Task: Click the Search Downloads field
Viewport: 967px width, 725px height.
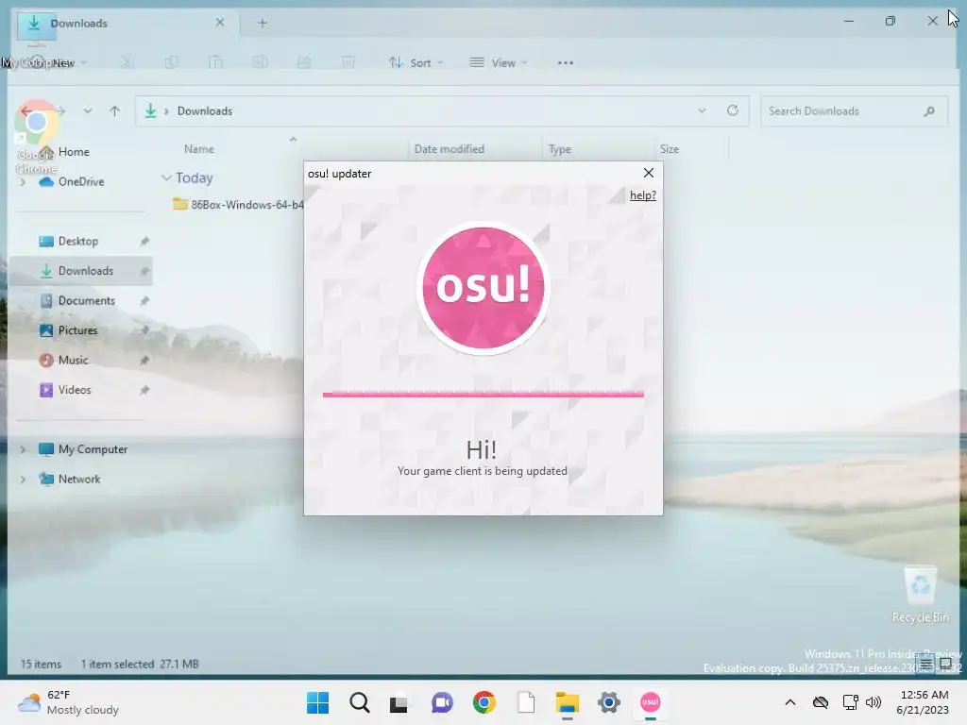Action: click(x=854, y=111)
